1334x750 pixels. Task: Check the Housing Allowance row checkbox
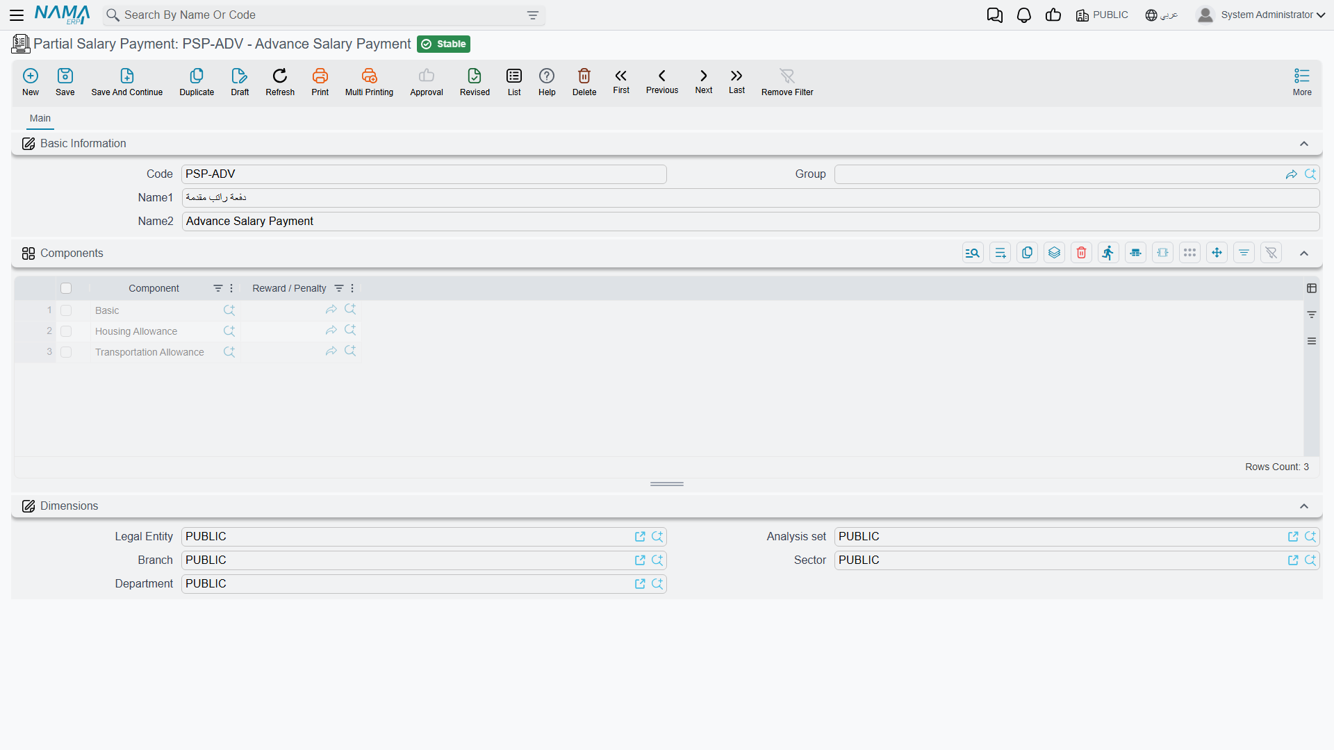tap(66, 331)
